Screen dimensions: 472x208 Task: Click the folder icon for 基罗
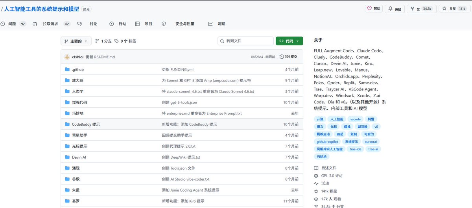(x=67, y=201)
